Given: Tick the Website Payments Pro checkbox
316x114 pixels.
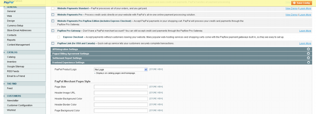Looking at the screenshot, I should click(x=53, y=15).
